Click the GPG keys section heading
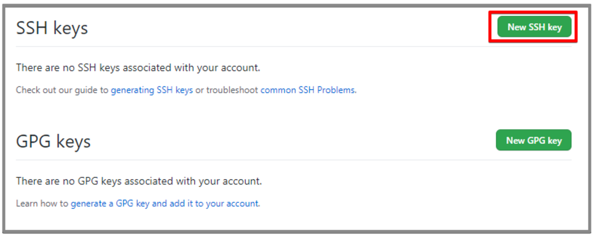 click(x=53, y=141)
